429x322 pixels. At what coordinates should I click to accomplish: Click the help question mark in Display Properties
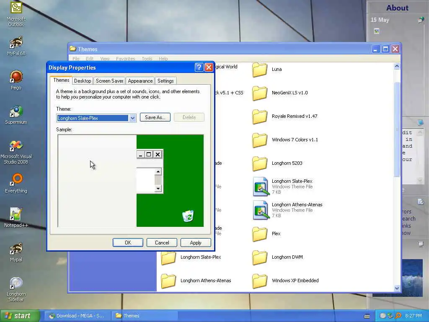click(199, 68)
